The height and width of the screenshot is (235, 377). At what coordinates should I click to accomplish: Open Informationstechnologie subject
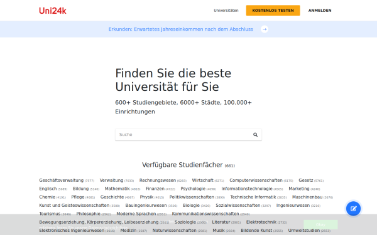click(247, 189)
